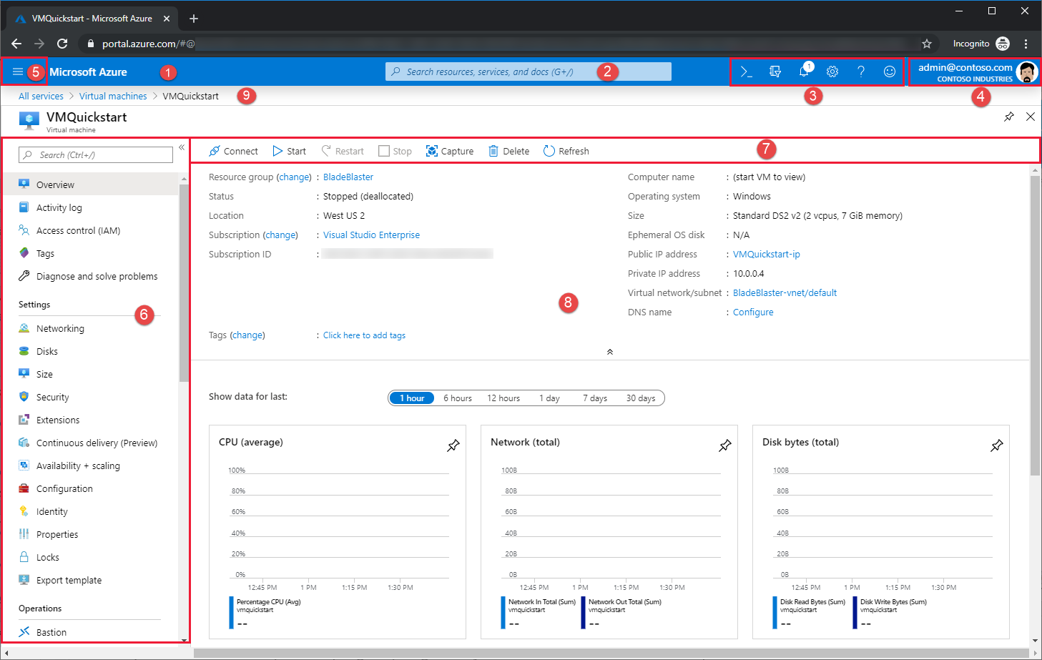The image size is (1042, 660).
Task: Select the 7 days time range
Action: coord(594,398)
